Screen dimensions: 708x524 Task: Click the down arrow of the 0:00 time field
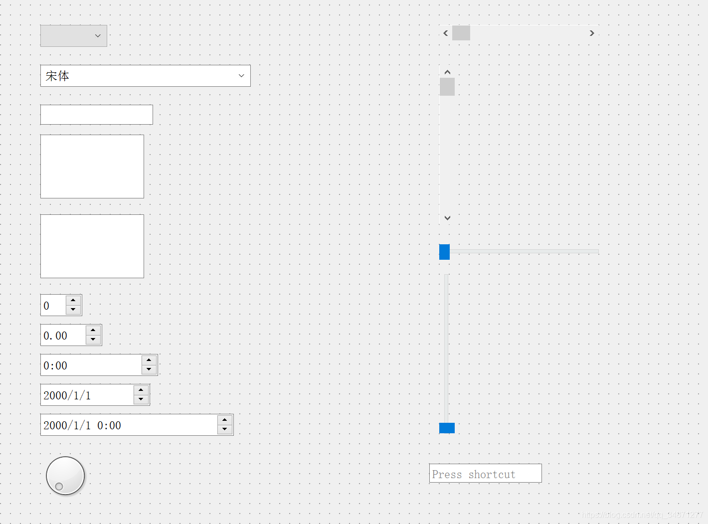click(149, 369)
